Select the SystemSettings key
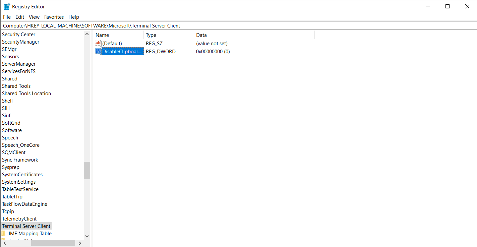This screenshot has height=247, width=477. [x=19, y=182]
